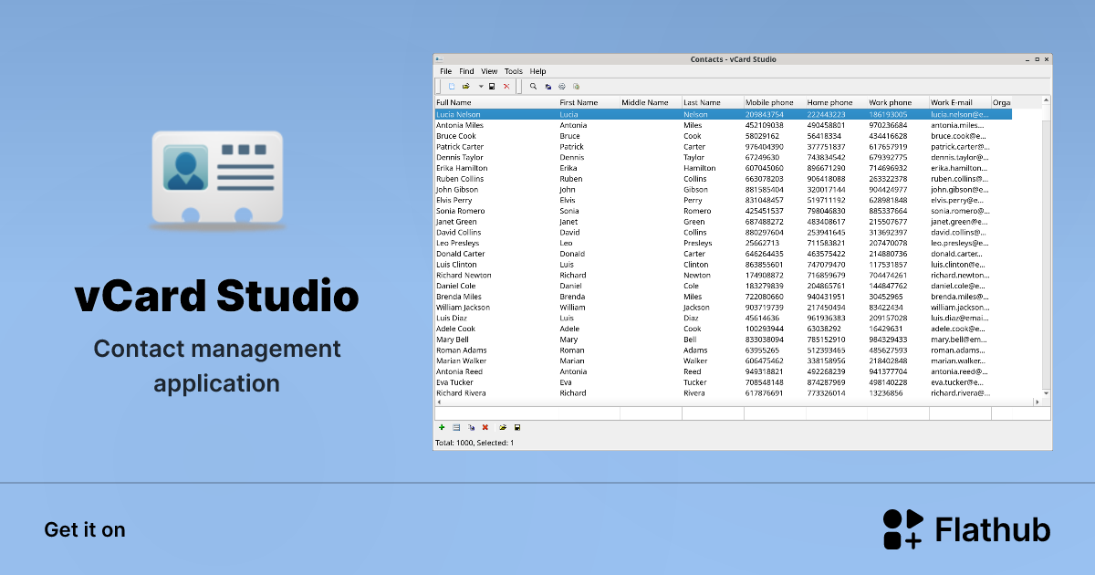This screenshot has width=1095, height=575.
Task: Open the File menu
Action: coord(445,70)
